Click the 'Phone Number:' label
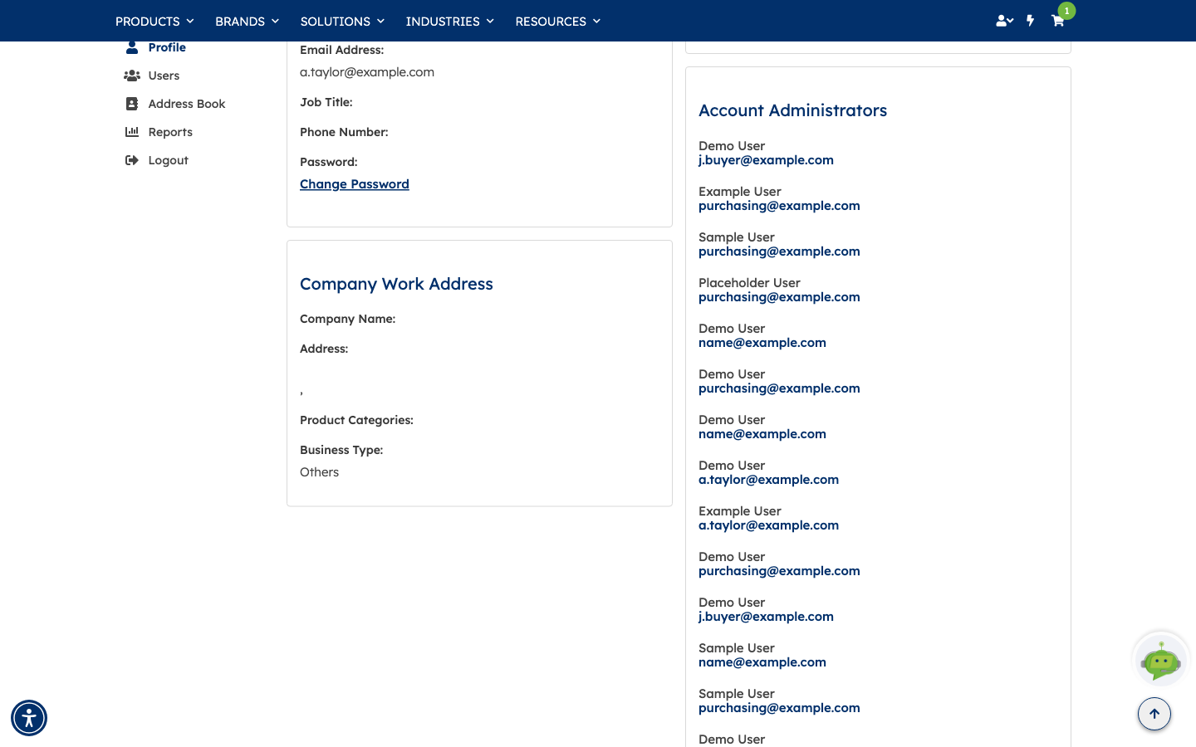 344,132
